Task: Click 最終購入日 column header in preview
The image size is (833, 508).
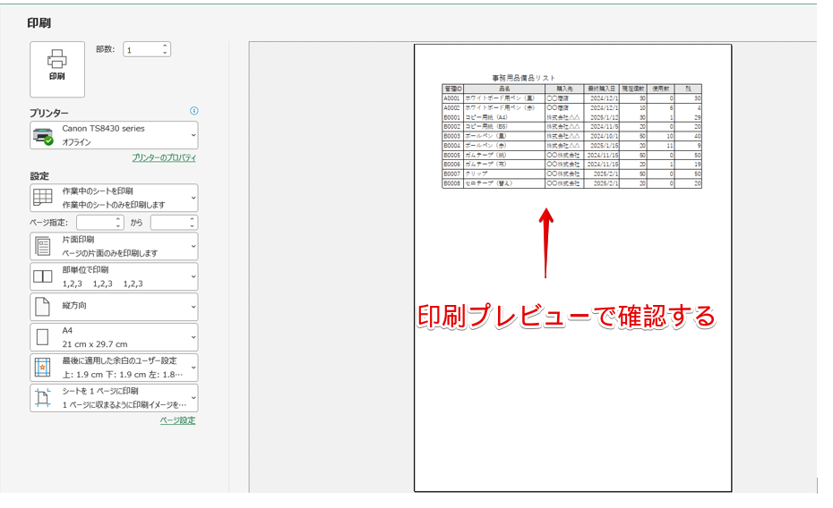Action: (x=601, y=89)
